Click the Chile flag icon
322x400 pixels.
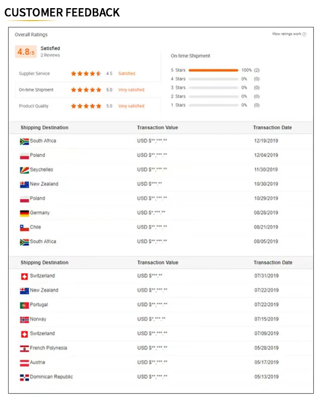click(24, 228)
